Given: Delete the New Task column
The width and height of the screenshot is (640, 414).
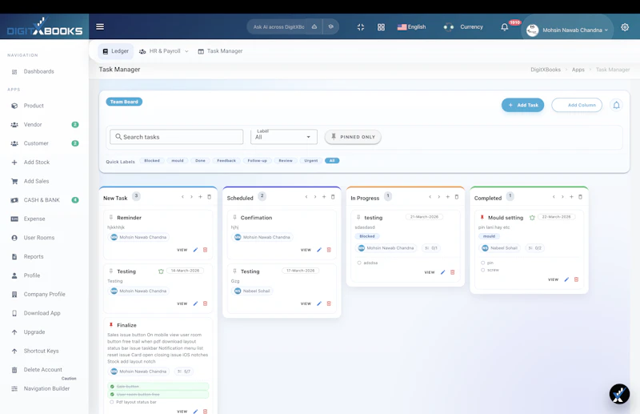Looking at the screenshot, I should point(210,197).
